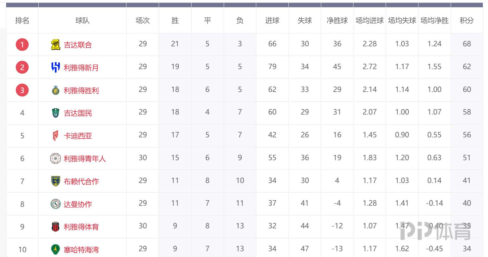
Task: Open the 吉达联合 team link
Action: (78, 45)
